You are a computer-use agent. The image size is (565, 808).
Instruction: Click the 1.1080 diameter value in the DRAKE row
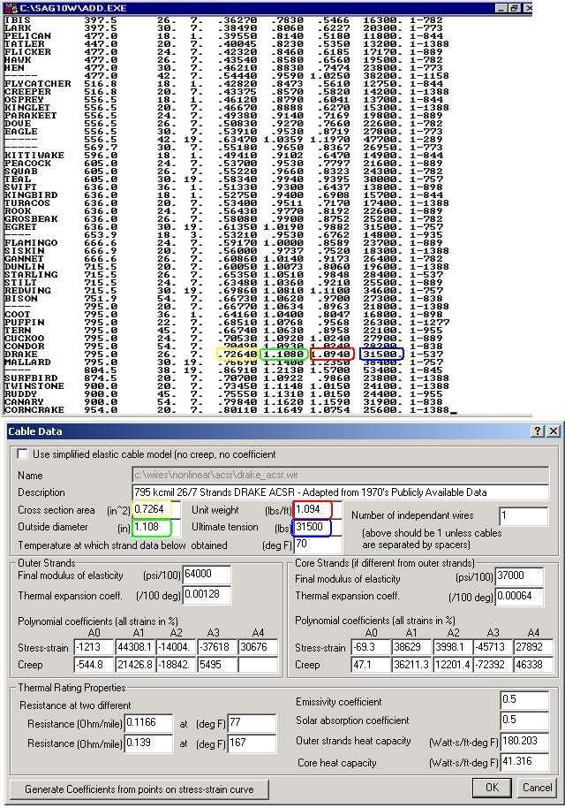284,354
